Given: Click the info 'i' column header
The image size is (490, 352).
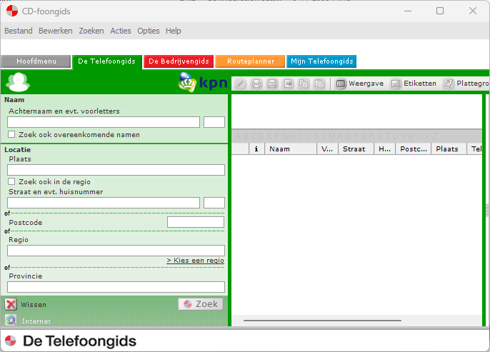Looking at the screenshot, I should click(256, 149).
